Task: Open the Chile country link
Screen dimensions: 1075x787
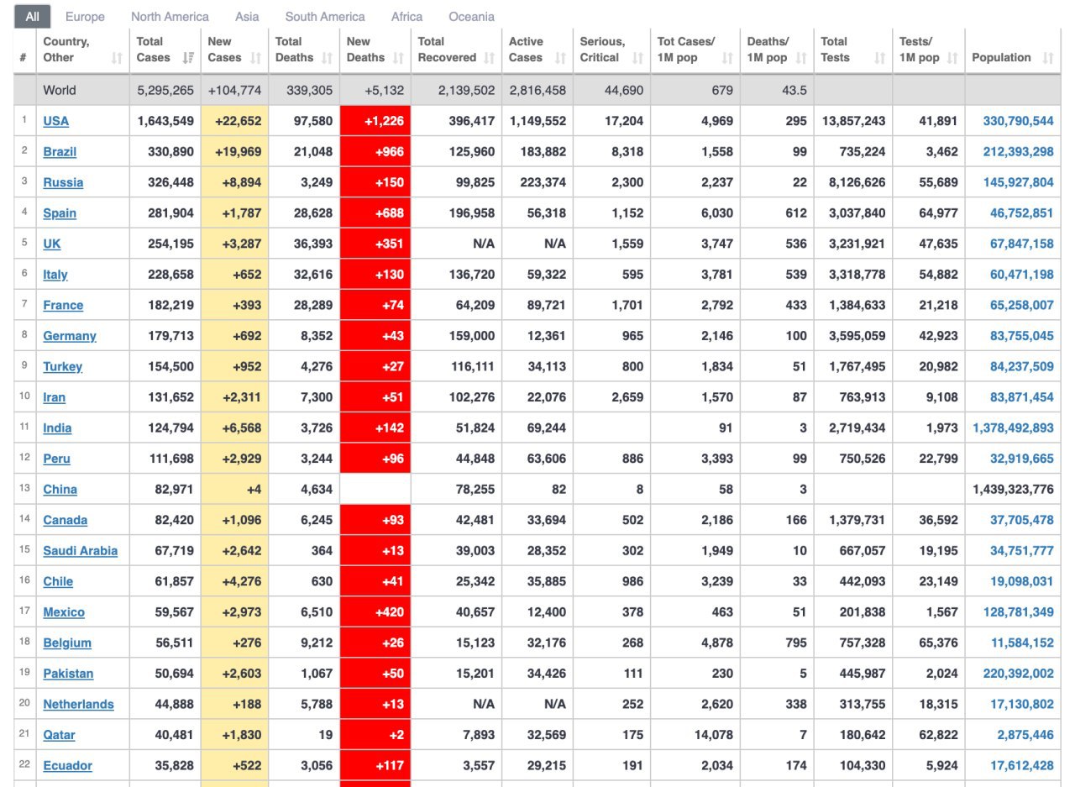Action: tap(58, 581)
